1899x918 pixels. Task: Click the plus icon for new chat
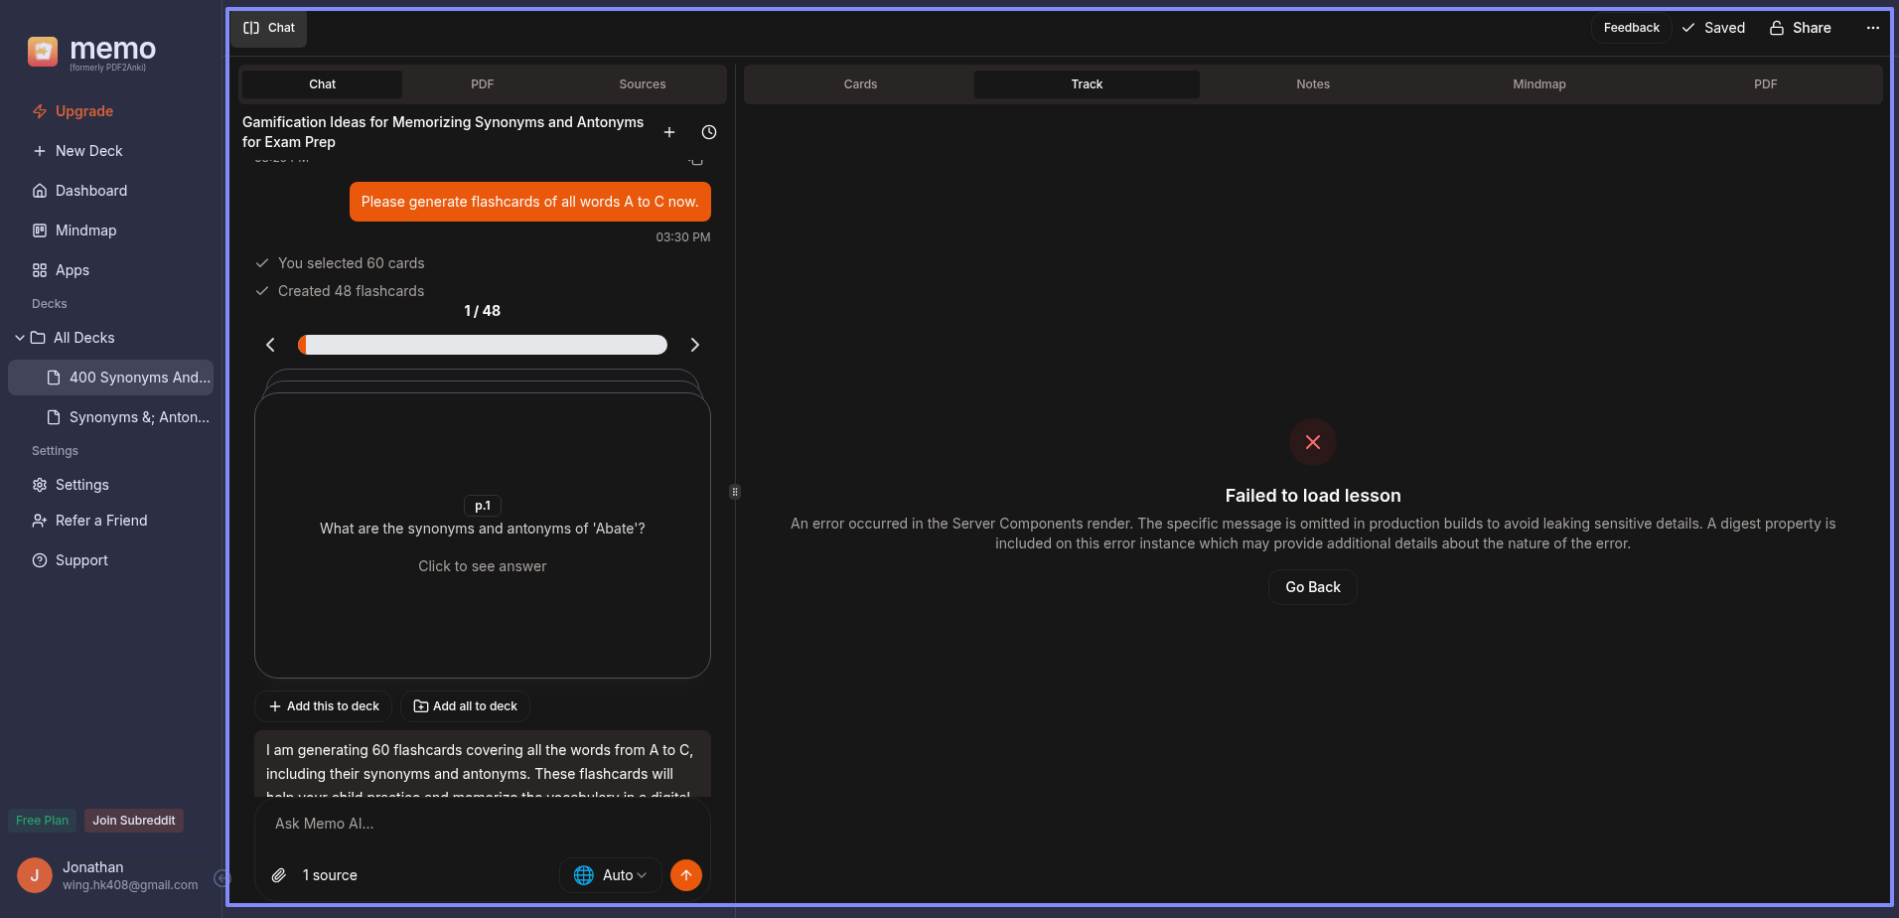point(669,132)
